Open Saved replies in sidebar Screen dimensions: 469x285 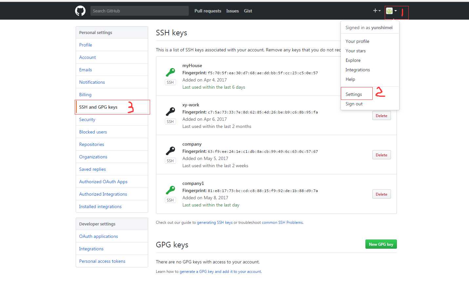tap(112, 169)
